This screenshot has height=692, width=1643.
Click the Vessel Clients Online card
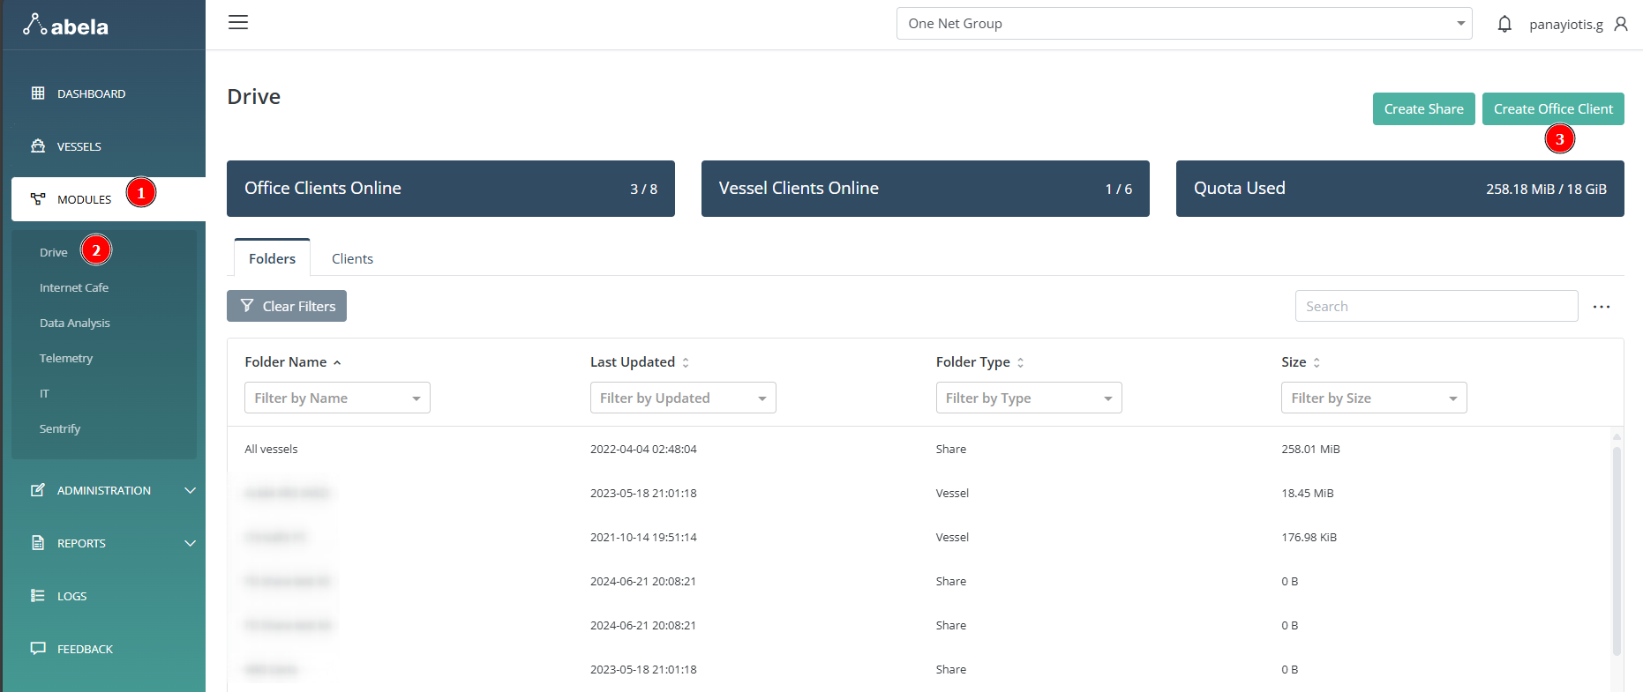pos(926,189)
